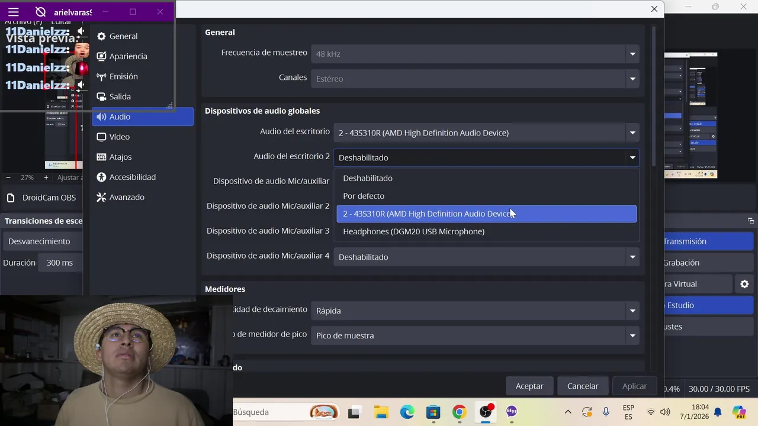Open Atajos hotkeys category
Screen dimensions: 758x426
pyautogui.click(x=143, y=157)
